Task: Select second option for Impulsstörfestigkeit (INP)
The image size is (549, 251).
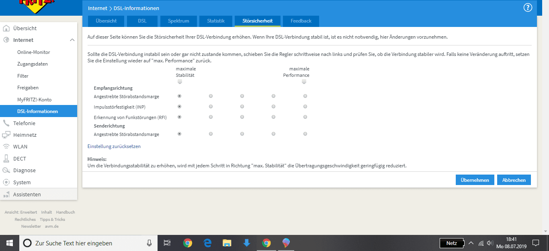Action: pyautogui.click(x=211, y=107)
